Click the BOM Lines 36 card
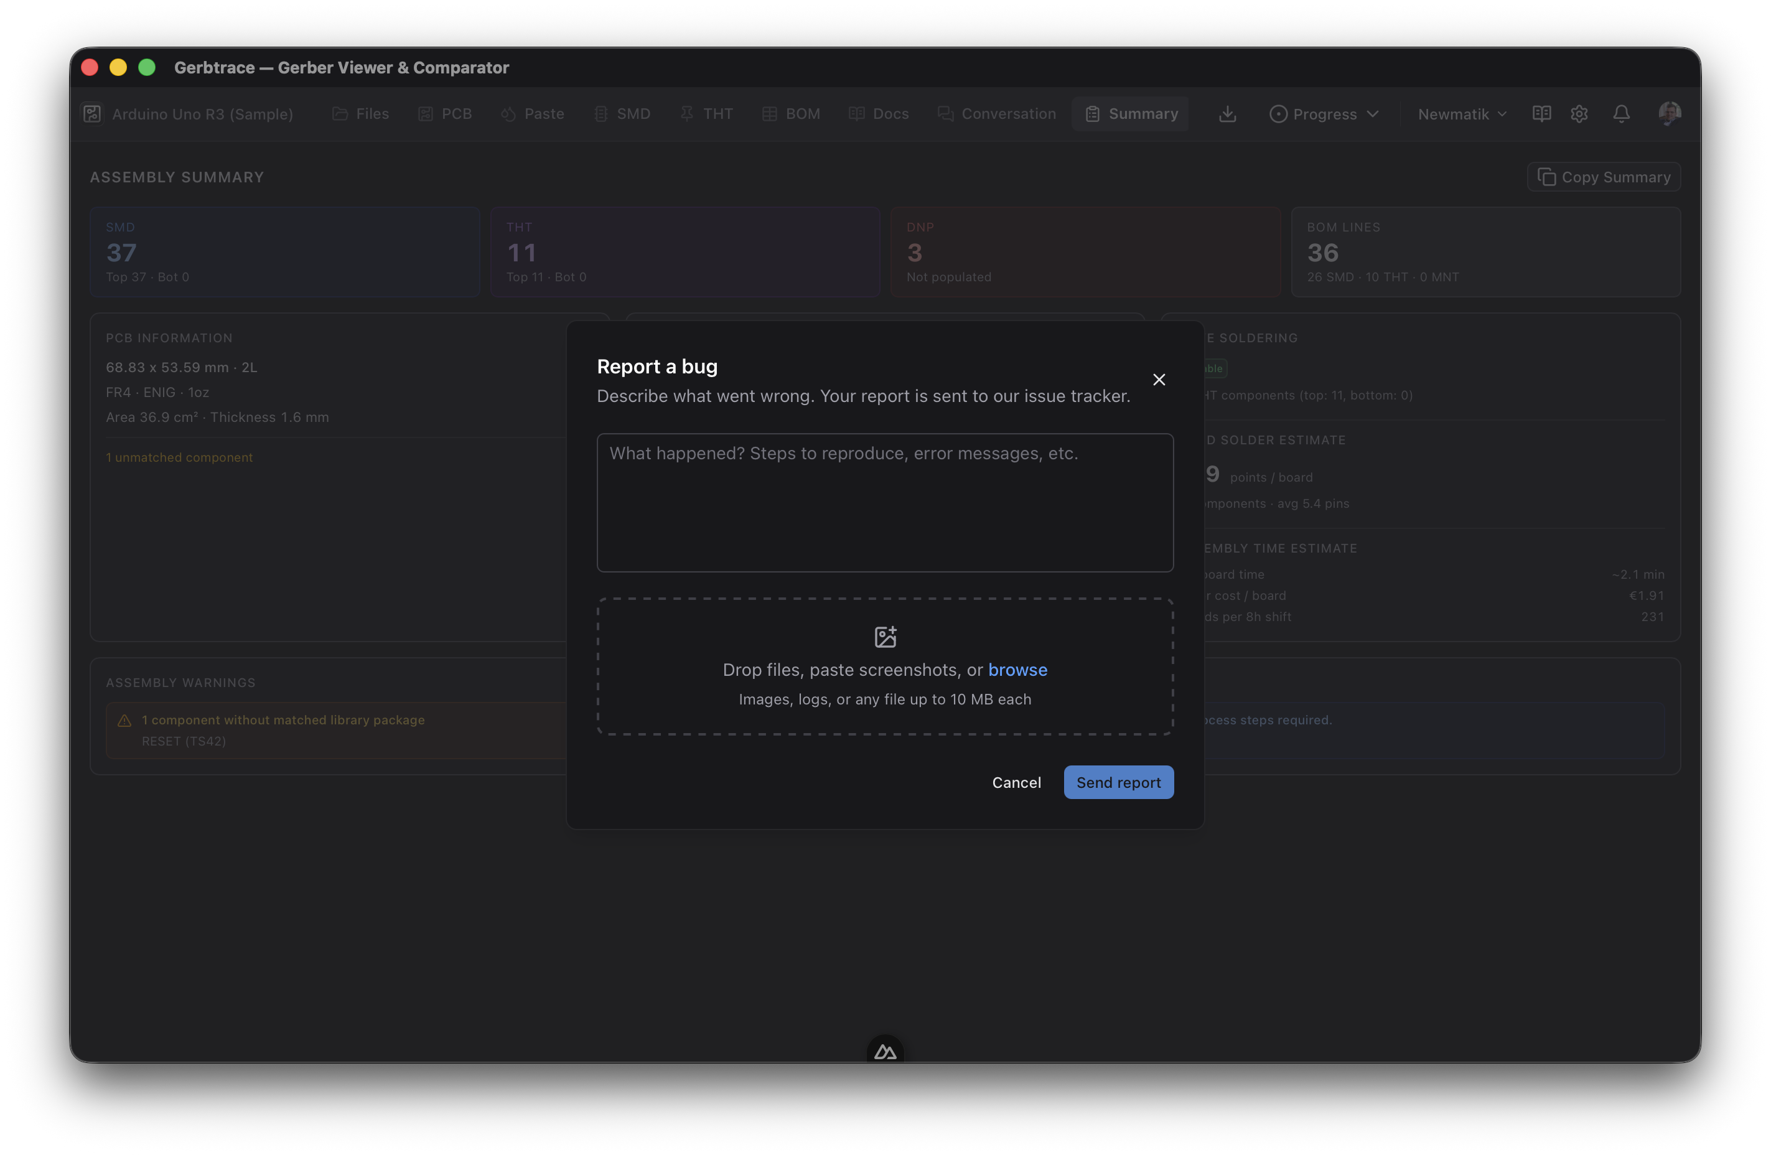Viewport: 1771px width, 1155px height. pos(1485,251)
